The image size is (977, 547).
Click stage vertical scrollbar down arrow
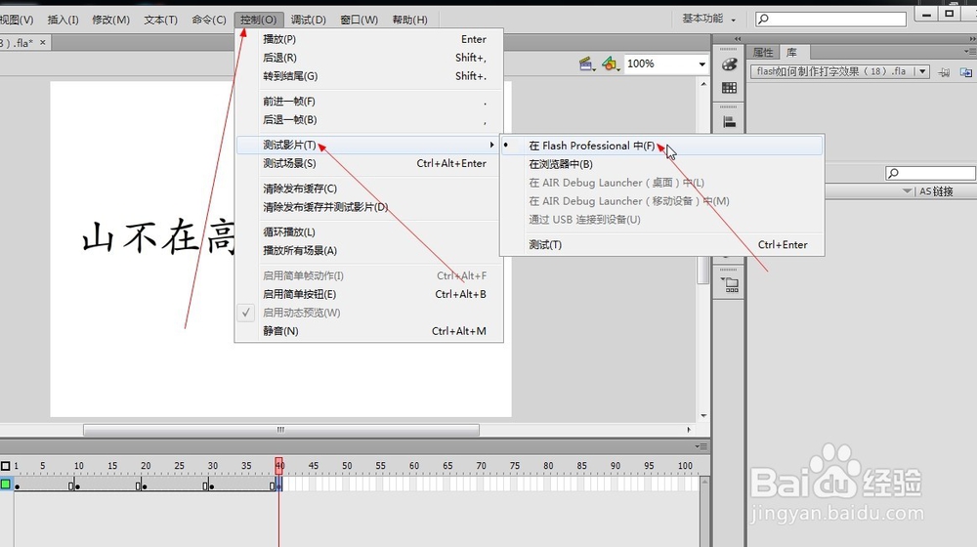[x=703, y=415]
